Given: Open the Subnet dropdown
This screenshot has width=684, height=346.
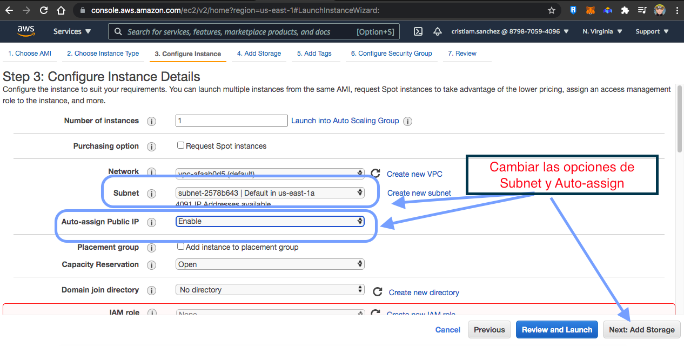Looking at the screenshot, I should click(270, 192).
